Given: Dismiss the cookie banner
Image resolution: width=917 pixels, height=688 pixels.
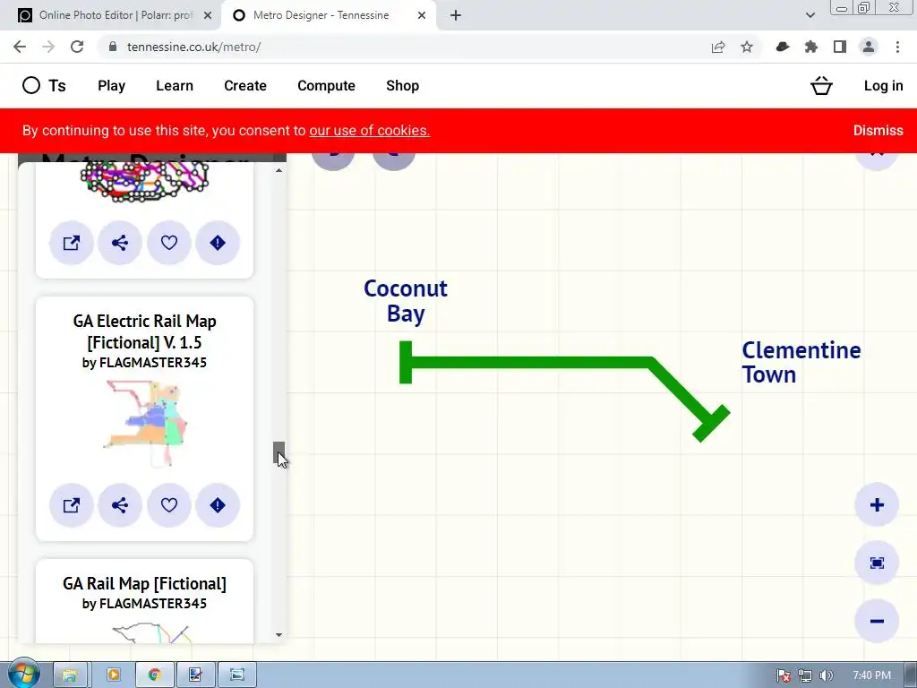Looking at the screenshot, I should (878, 131).
